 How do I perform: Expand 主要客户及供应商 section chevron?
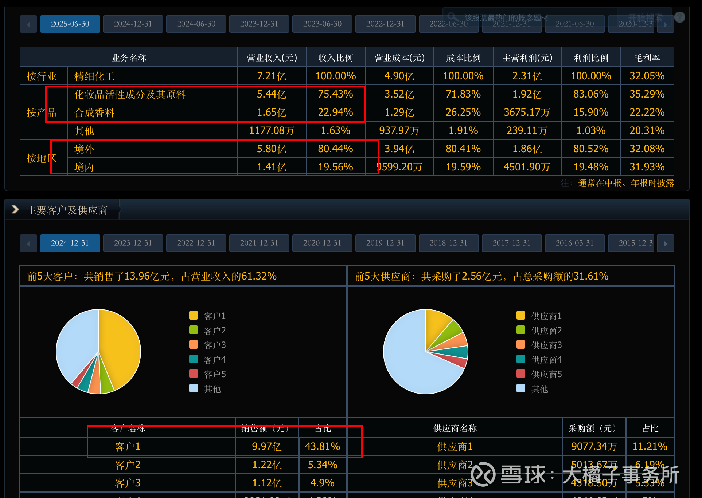15,210
